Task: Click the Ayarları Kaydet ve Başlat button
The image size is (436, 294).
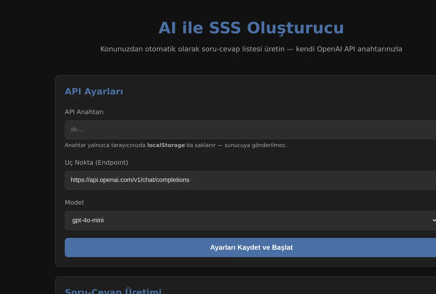Action: click(251, 248)
